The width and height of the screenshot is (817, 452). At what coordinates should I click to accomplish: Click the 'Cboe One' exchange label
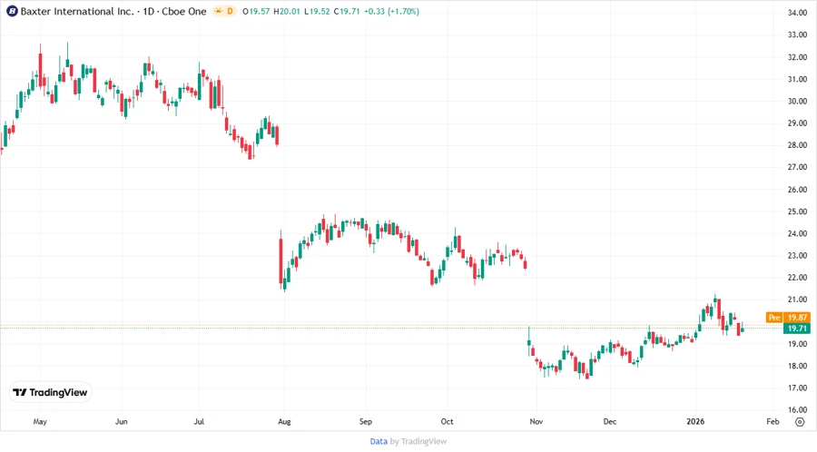(x=184, y=11)
